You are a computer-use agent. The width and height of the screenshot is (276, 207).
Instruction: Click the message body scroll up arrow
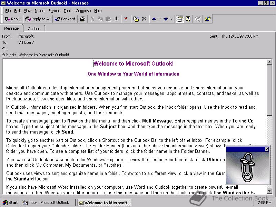[x=269, y=62]
